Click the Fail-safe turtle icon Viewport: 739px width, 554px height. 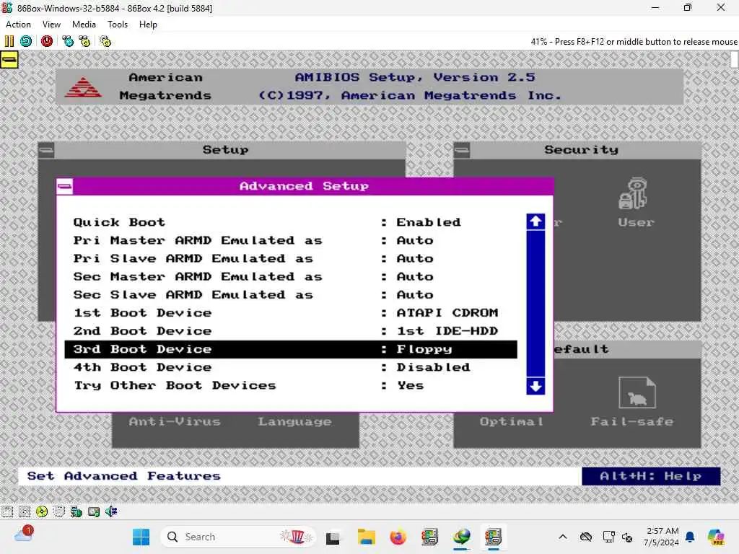[637, 392]
